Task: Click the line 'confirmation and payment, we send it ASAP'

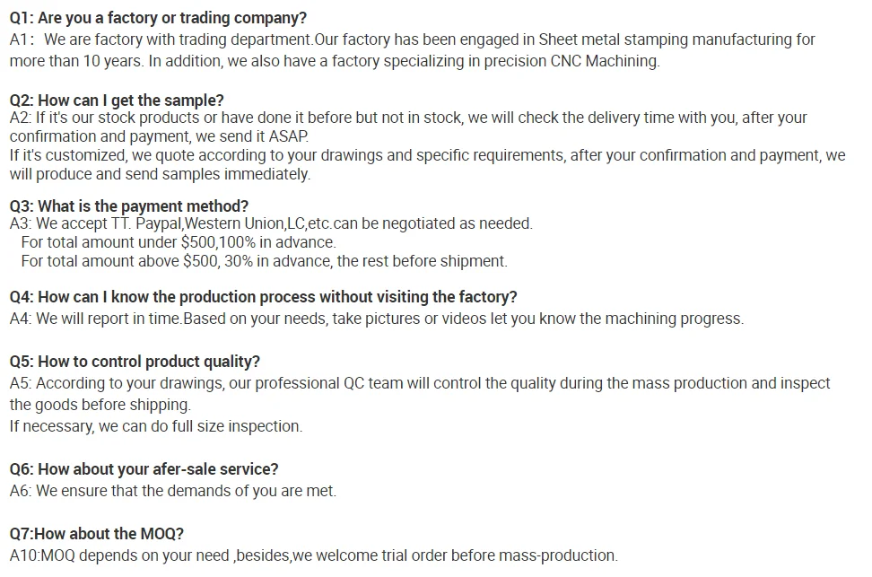Action: point(159,136)
